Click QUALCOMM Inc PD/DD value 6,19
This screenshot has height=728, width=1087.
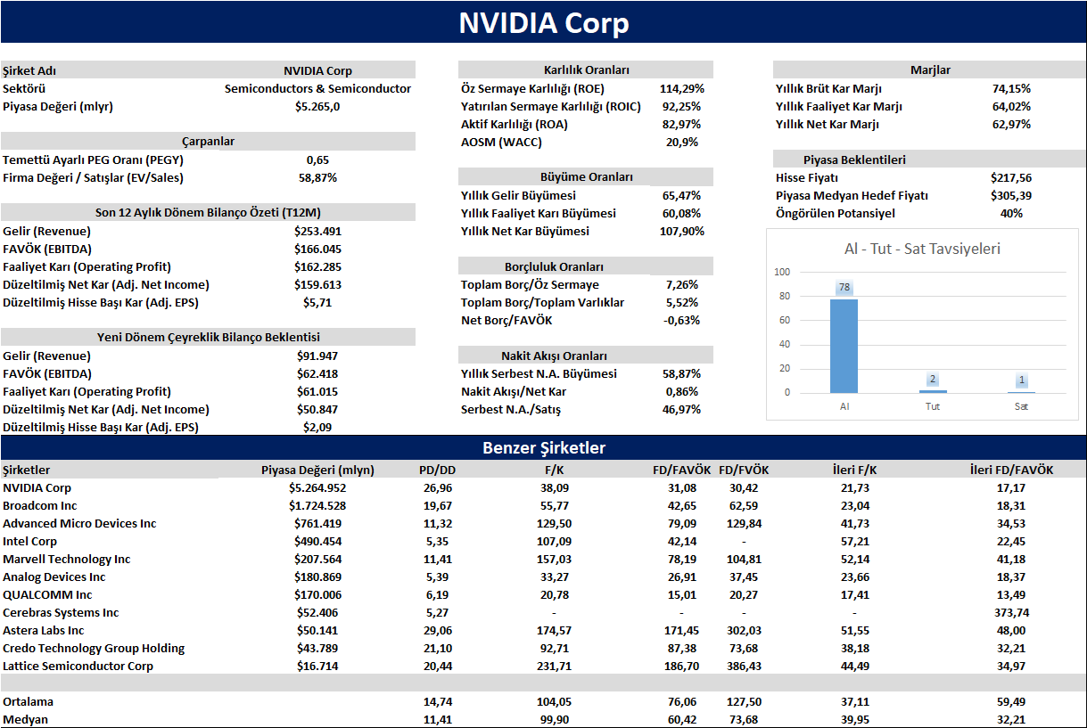pos(437,594)
